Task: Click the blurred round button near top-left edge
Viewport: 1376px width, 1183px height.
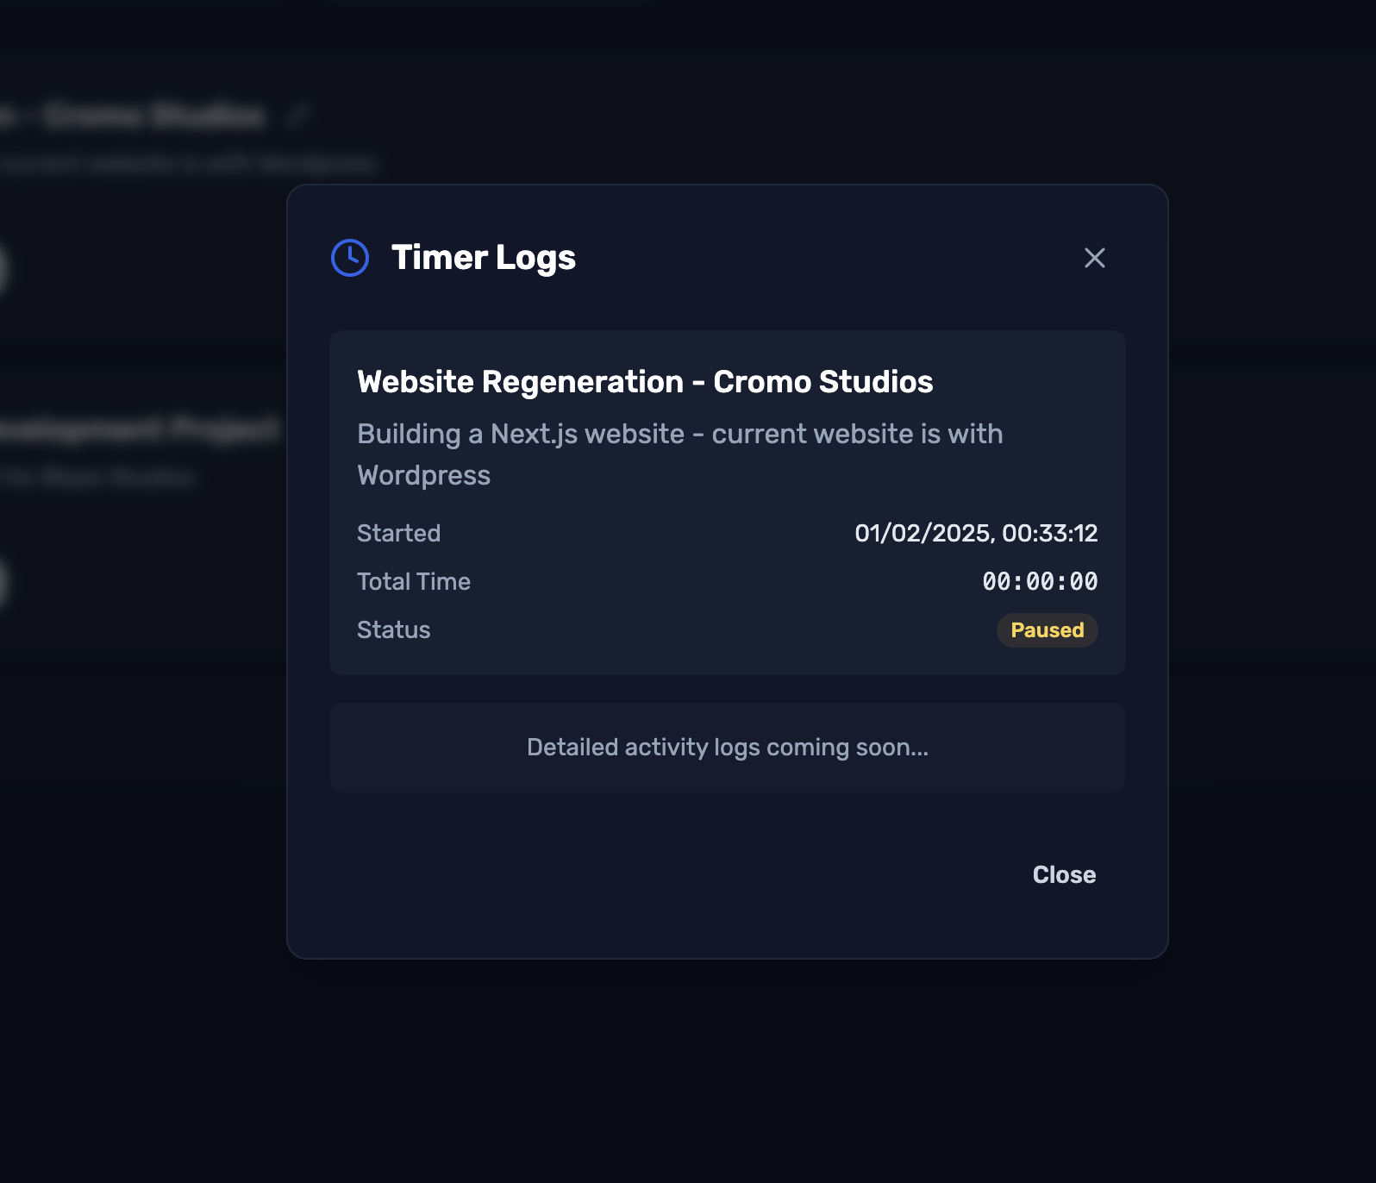Action: click(2, 269)
